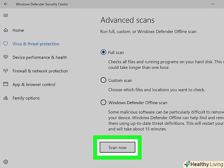The image size is (224, 168).
Task: Click the Windows Defender Offline scan label
Action: (x=138, y=103)
